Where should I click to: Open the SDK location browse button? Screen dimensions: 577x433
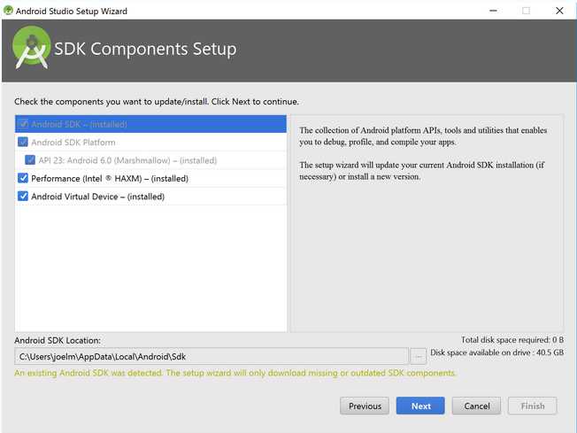click(419, 357)
